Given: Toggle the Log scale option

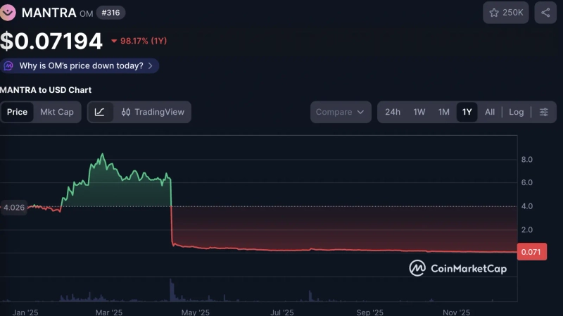Looking at the screenshot, I should pos(516,112).
